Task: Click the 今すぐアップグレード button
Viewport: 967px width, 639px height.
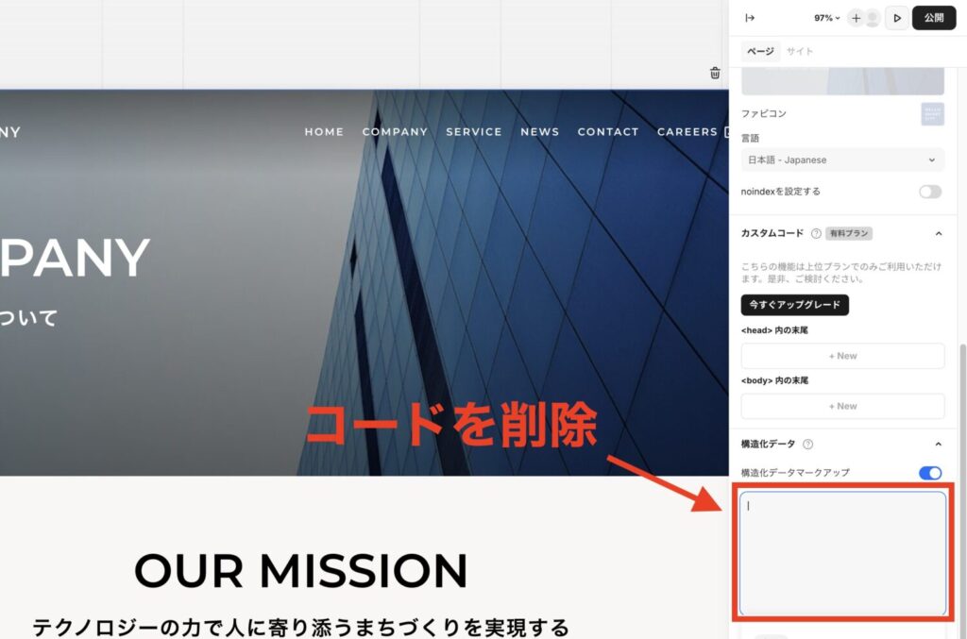Action: coord(795,305)
